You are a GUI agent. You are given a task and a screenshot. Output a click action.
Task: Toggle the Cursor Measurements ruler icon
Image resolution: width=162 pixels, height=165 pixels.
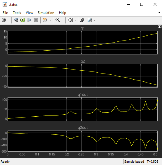[x=89, y=20]
